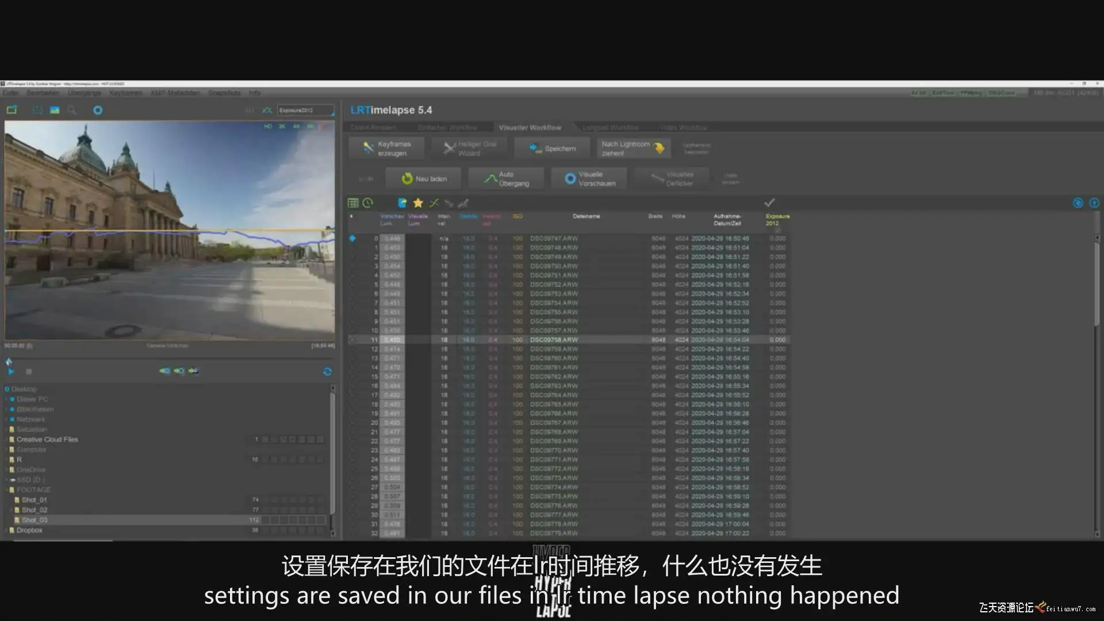
Task: Click the blue picture icon above the preview
Action: tap(55, 110)
